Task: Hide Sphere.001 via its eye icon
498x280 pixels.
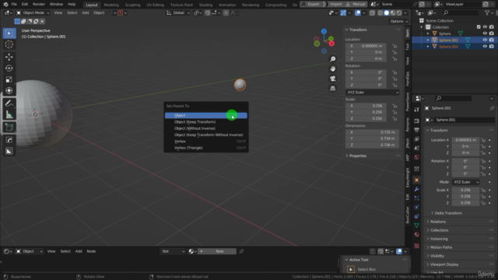Action: pos(485,40)
